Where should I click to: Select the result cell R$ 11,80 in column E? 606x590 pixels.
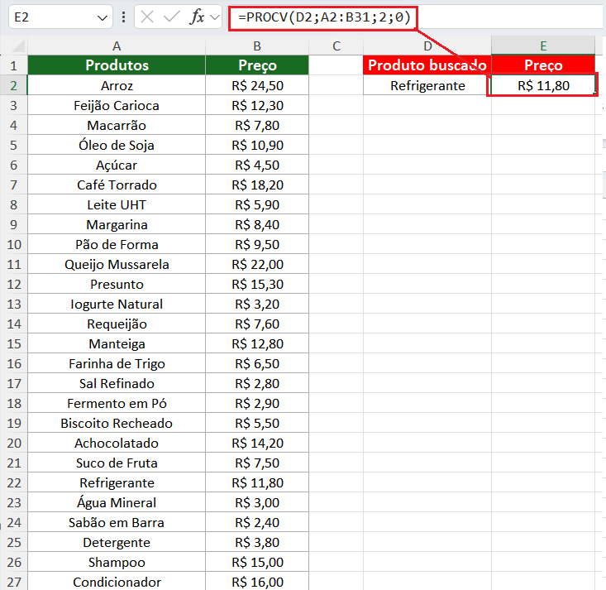pos(543,85)
